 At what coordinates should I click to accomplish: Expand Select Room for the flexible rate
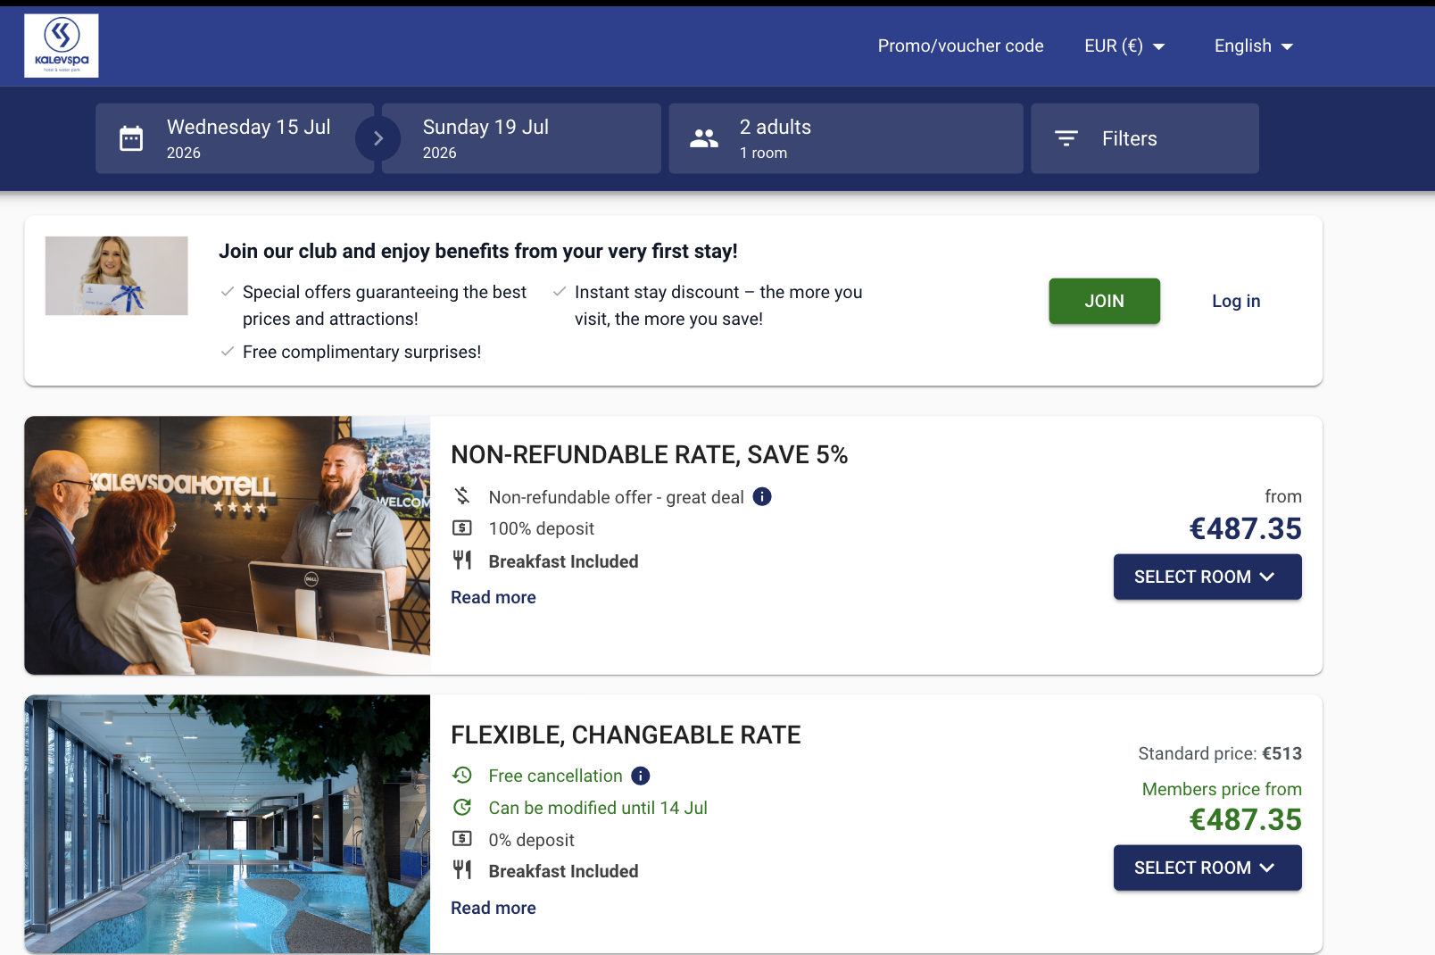click(1207, 868)
